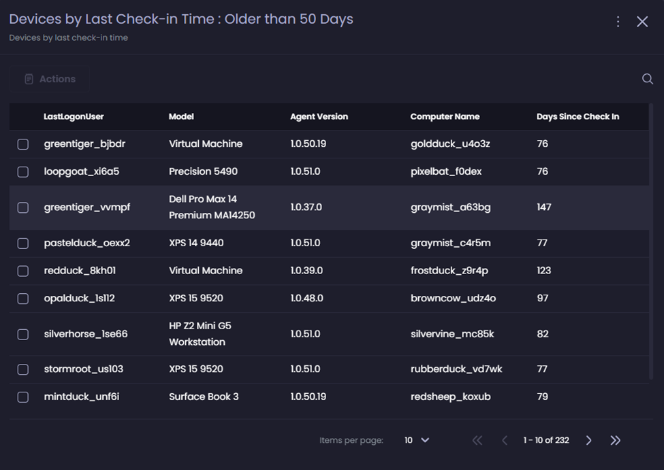664x470 pixels.
Task: Tick the loopgoat_xi6a5 checkbox
Action: point(22,171)
